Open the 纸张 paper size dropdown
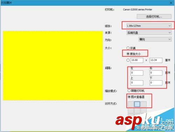 coord(149,26)
